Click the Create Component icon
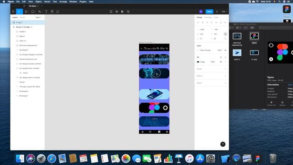The image size is (293, 165). pos(117,11)
